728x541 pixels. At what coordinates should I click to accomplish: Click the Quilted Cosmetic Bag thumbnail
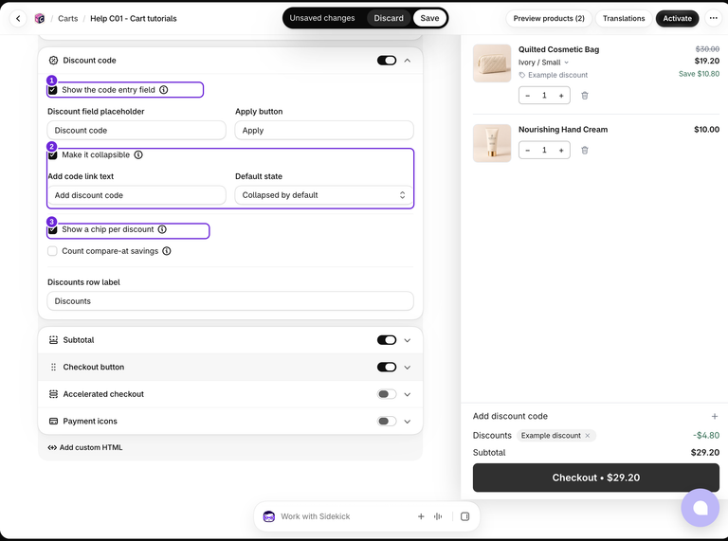[x=492, y=63]
